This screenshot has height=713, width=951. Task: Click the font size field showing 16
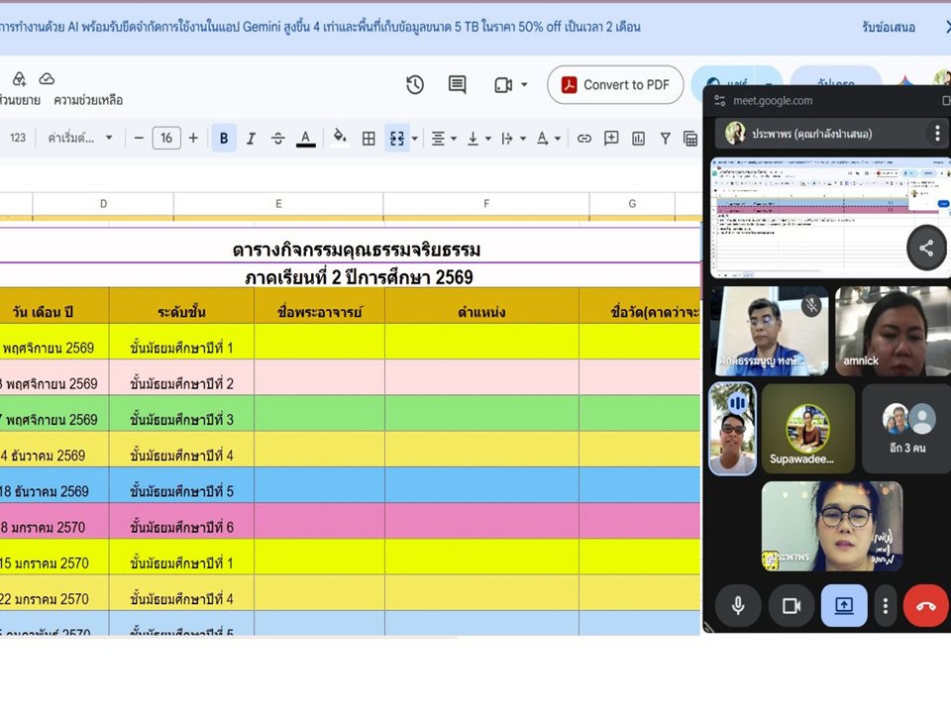tap(166, 139)
